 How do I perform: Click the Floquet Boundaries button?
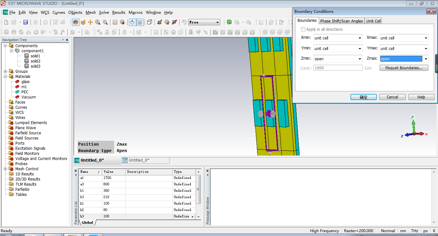coord(404,68)
